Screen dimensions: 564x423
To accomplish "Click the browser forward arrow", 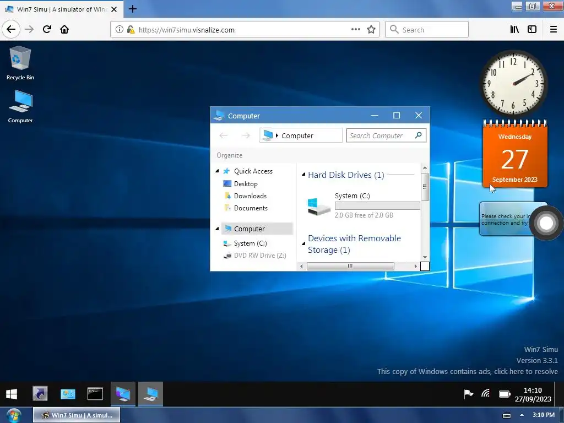I will 29,29.
